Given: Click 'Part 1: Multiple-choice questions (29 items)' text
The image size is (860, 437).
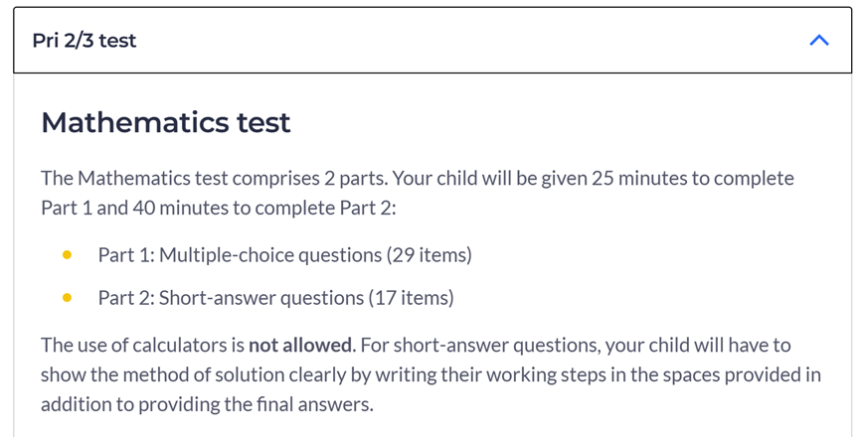Looking at the screenshot, I should (284, 255).
